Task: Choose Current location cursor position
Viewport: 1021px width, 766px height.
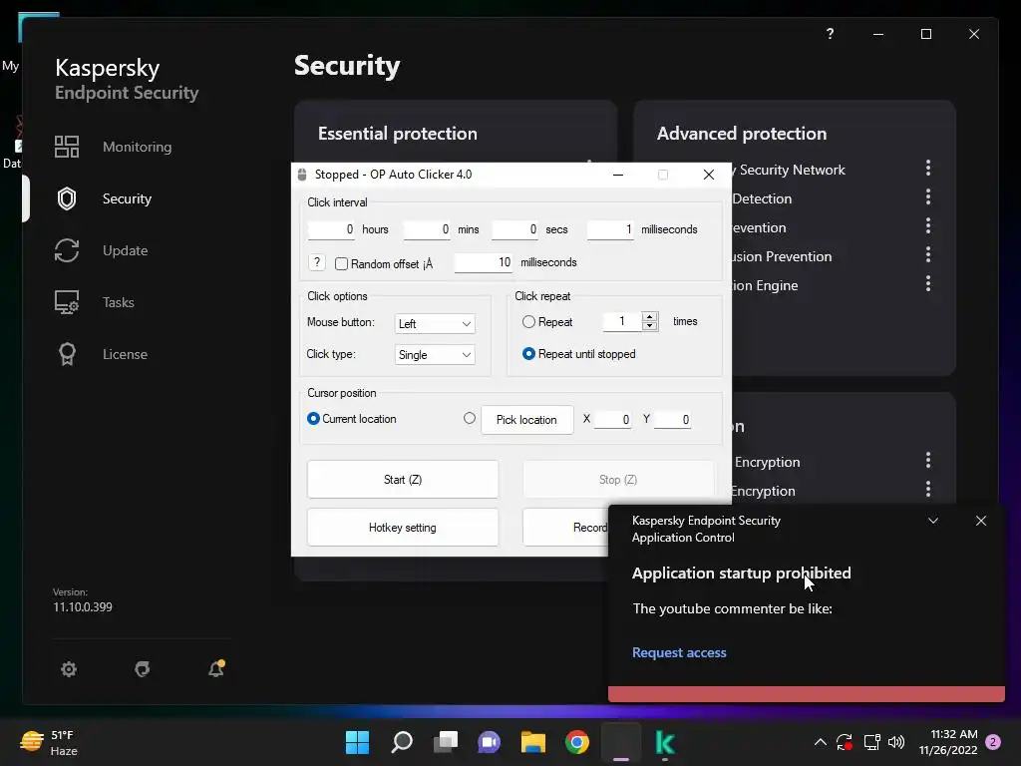Action: [313, 419]
